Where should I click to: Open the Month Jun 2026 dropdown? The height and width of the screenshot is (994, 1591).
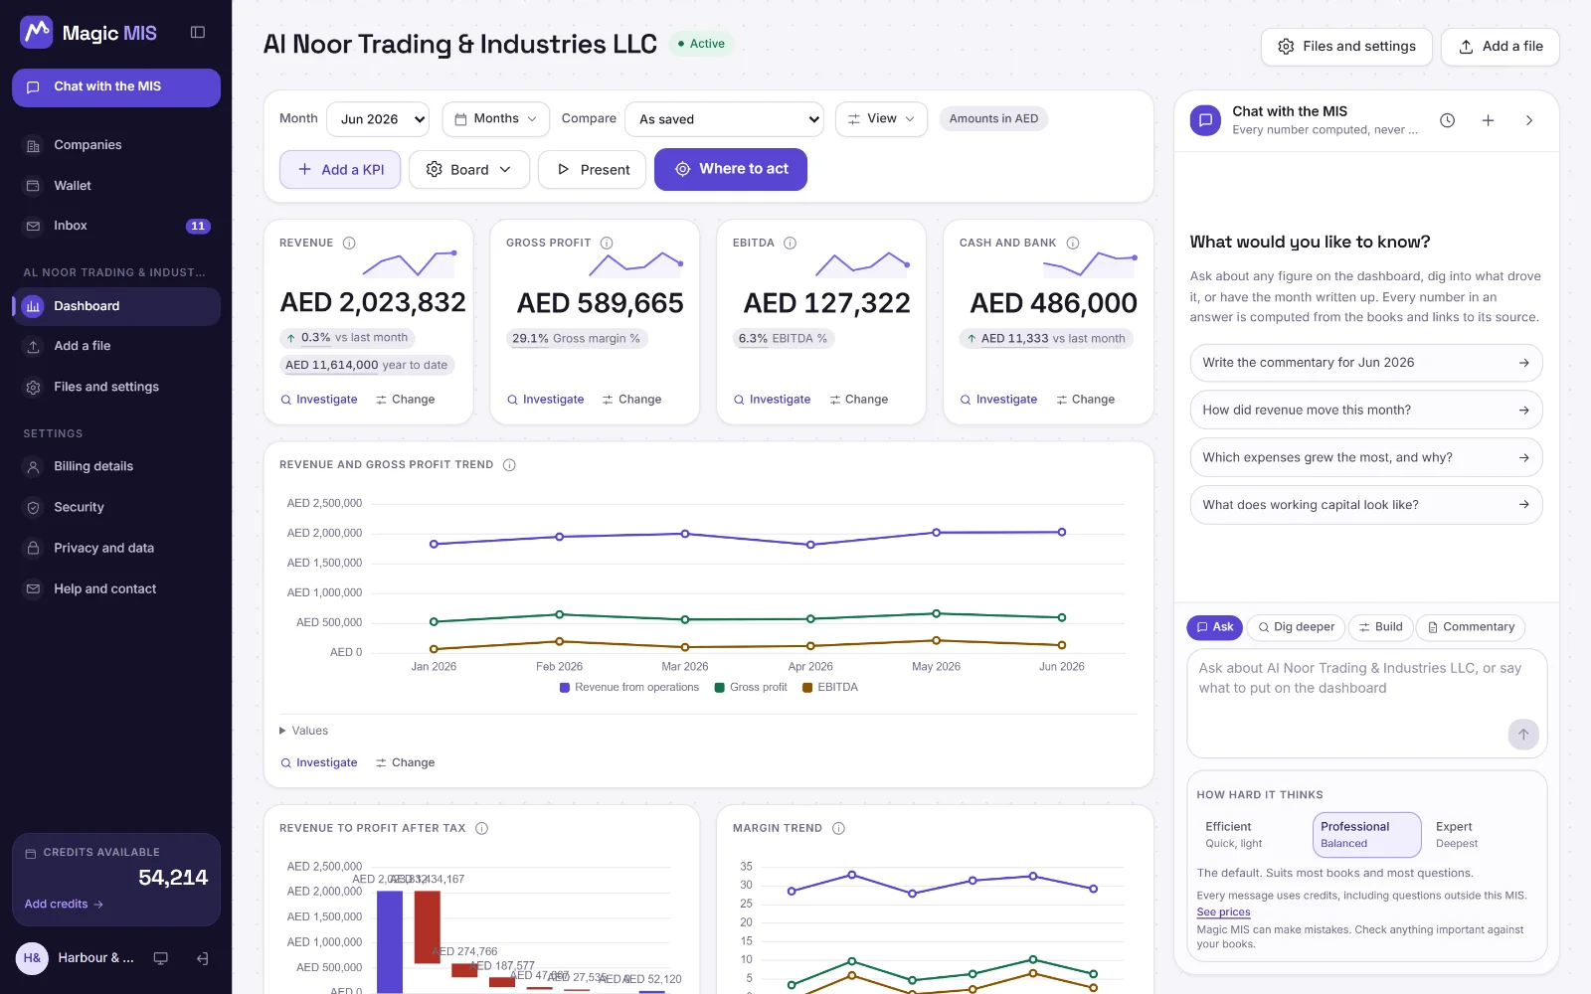[x=378, y=119]
